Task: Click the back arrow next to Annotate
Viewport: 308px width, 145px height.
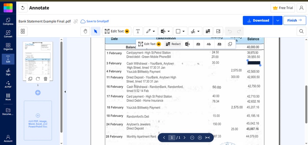Action: coord(23,8)
